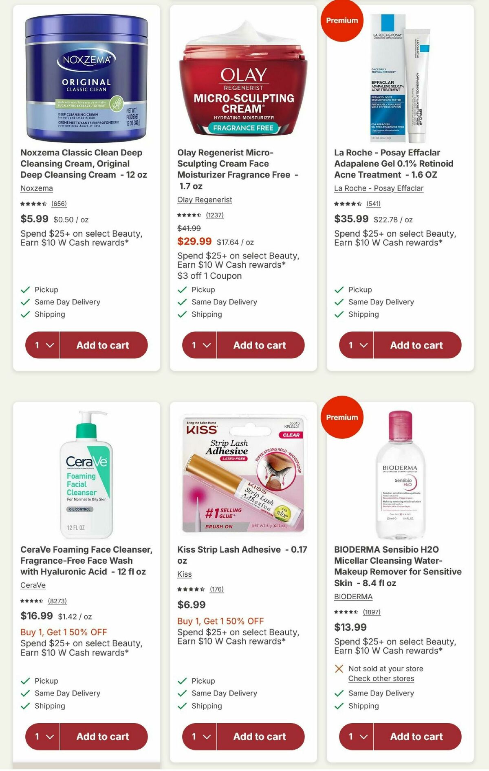Open quantity dropdown for Noxzema cleansing cream
This screenshot has height=771, width=489.
coord(42,345)
